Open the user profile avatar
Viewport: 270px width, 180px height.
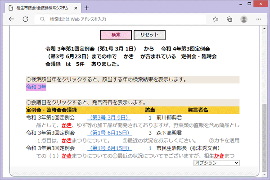[x=244, y=19]
